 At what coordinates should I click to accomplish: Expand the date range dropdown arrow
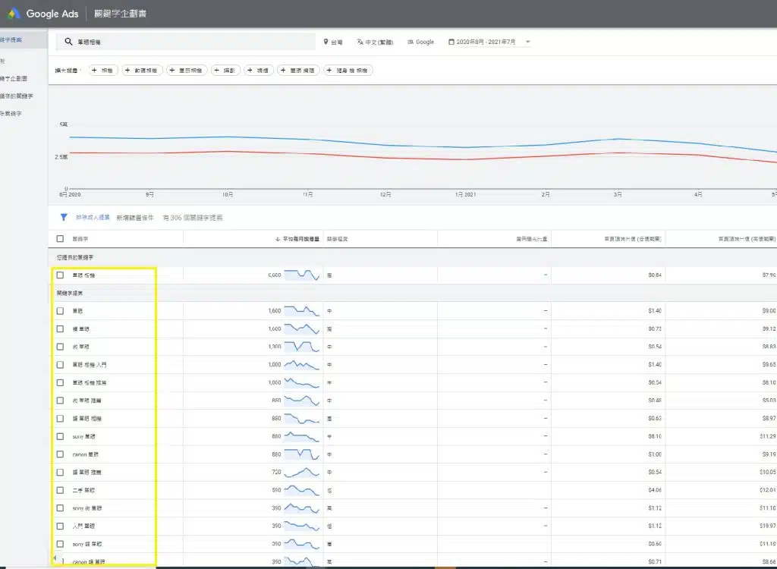pos(527,42)
